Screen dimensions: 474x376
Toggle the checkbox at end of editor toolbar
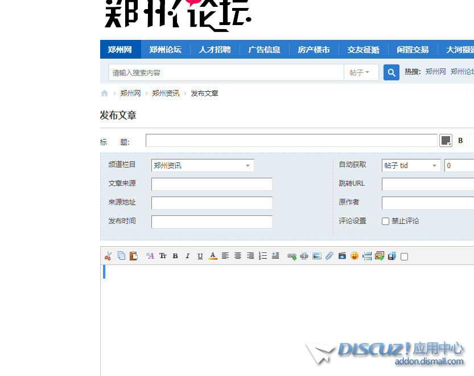pos(404,257)
